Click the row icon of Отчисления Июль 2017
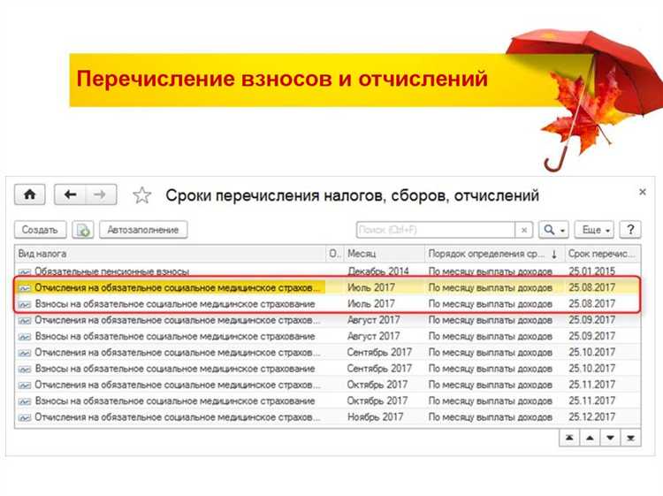This screenshot has width=663, height=496. pyautogui.click(x=25, y=288)
